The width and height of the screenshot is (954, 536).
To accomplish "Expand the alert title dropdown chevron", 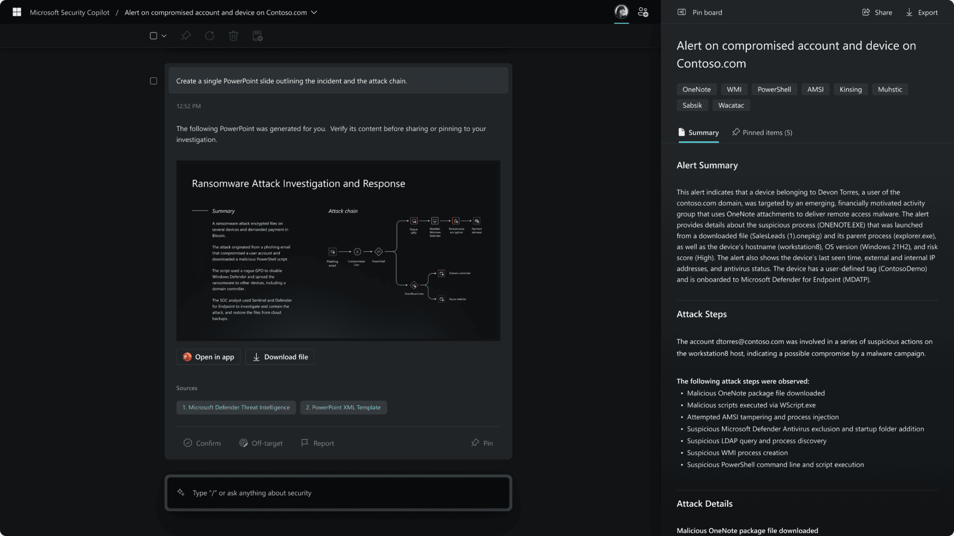I will coord(314,12).
